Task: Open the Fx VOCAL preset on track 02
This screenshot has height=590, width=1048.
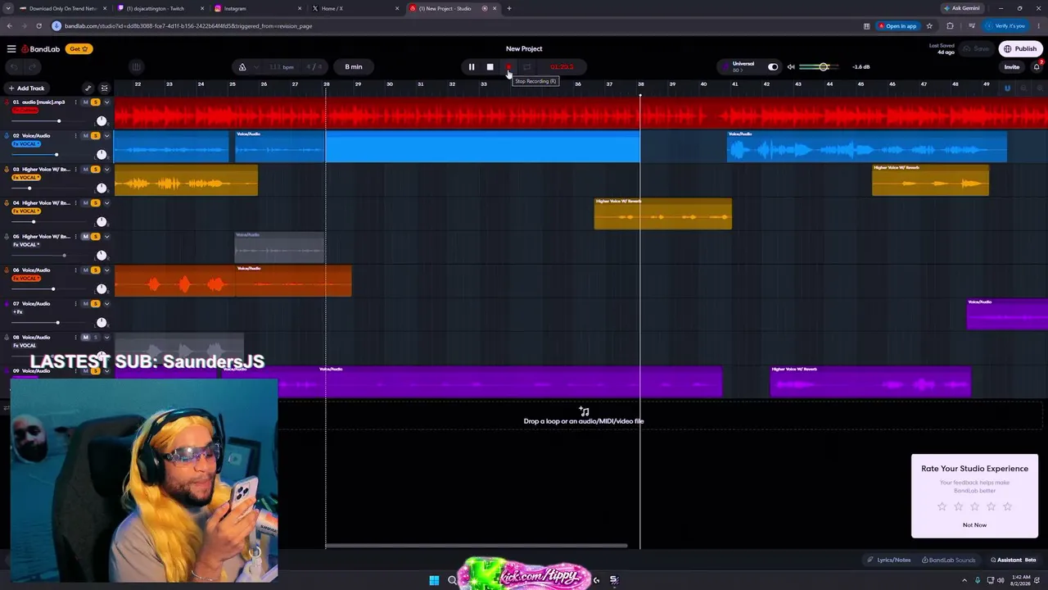Action: [x=26, y=144]
